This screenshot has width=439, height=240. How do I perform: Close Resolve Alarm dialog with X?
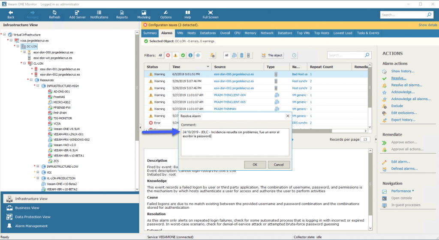pyautogui.click(x=288, y=116)
